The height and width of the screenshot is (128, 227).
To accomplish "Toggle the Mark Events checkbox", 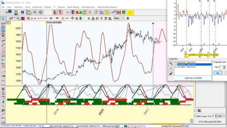I will 195,116.
